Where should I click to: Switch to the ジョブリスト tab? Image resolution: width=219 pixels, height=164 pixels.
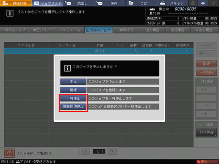coord(47,3)
